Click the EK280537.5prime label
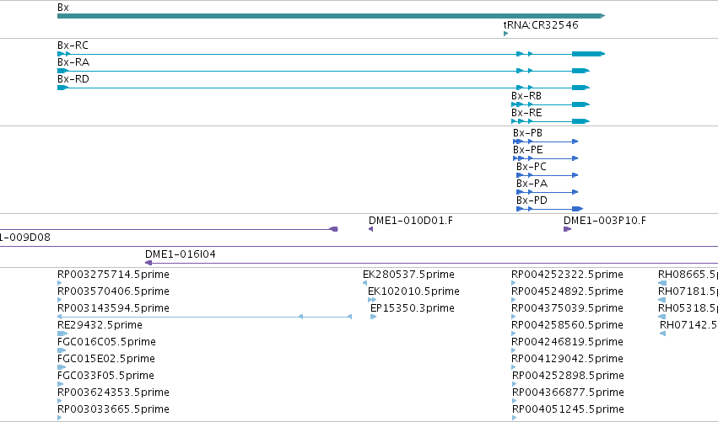Viewport: 718px width, 422px height. [408, 275]
